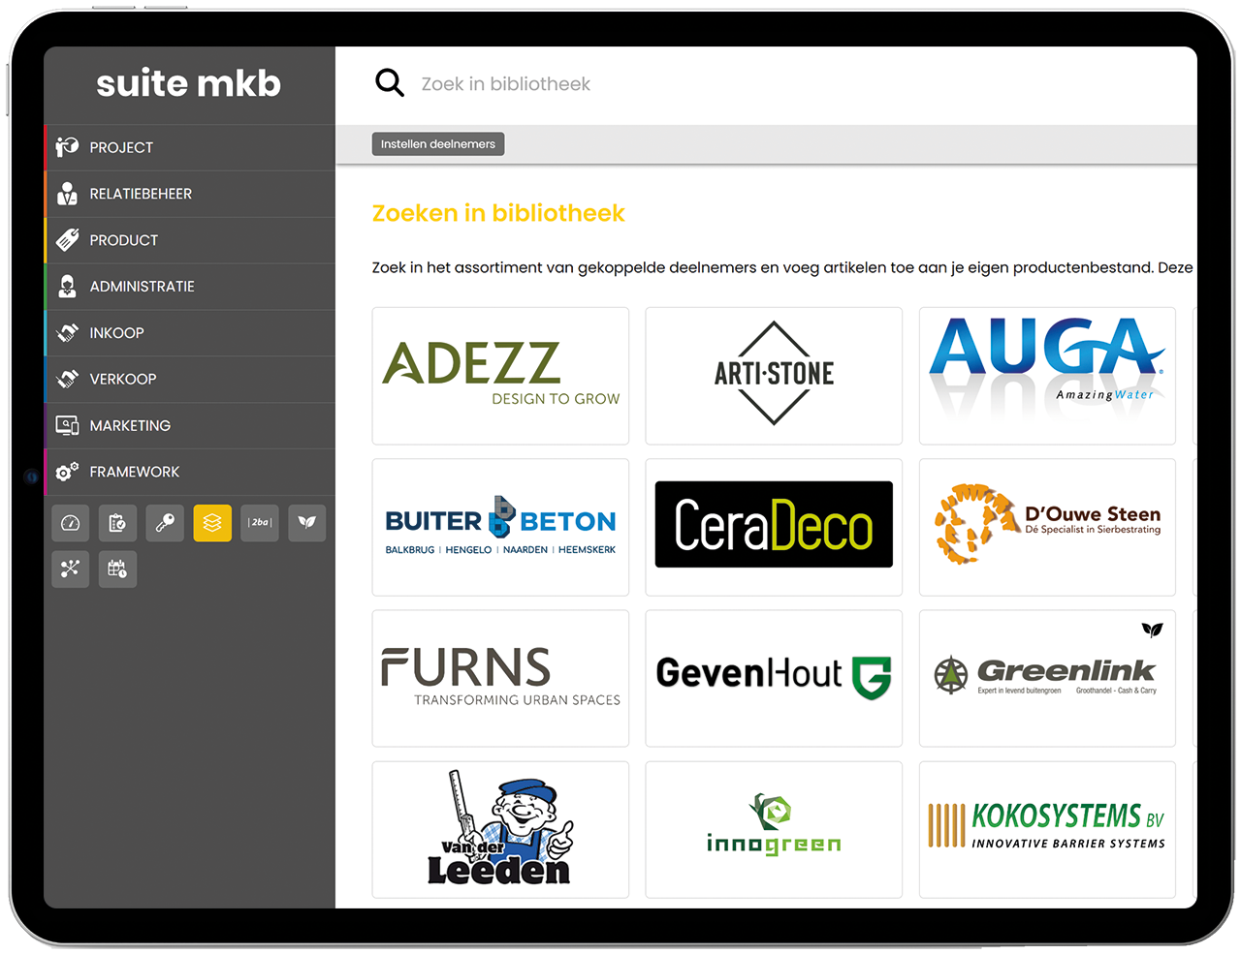The width and height of the screenshot is (1241, 954).
Task: Open the Greenlink supplier card
Action: (1047, 678)
